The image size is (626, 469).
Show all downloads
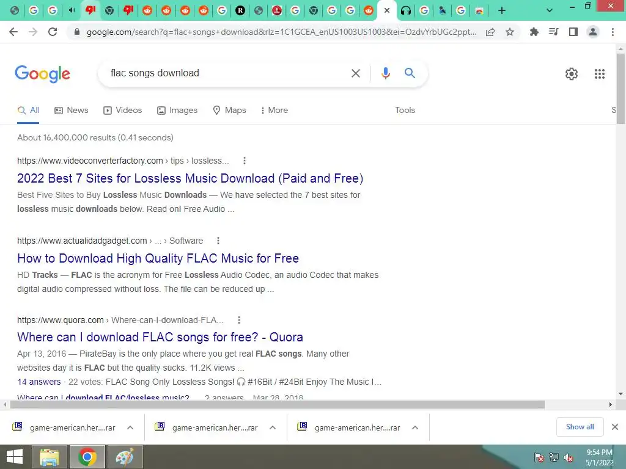click(x=580, y=427)
